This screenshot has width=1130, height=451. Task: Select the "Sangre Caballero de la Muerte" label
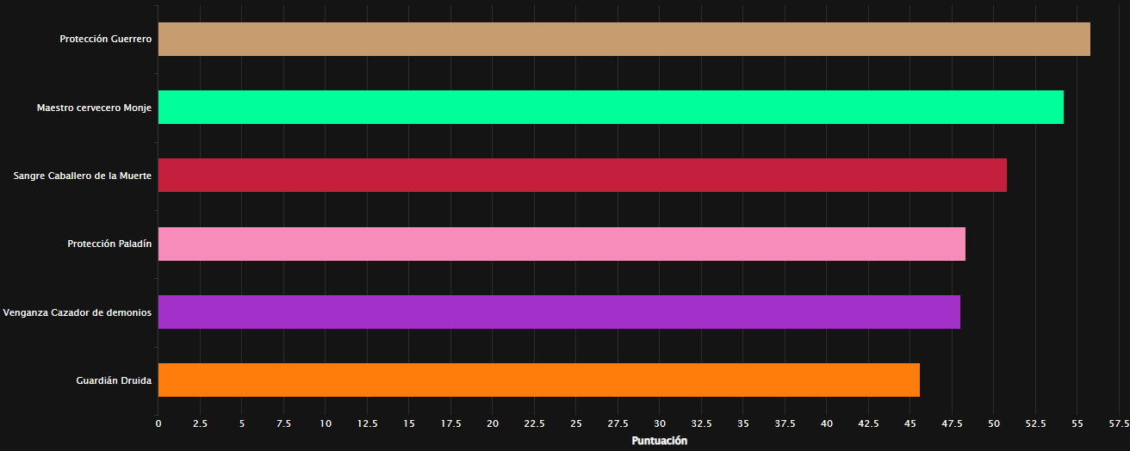coord(83,176)
